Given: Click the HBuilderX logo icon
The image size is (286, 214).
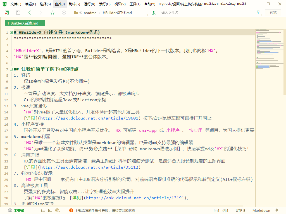Looking at the screenshot, I should click(x=4, y=4).
